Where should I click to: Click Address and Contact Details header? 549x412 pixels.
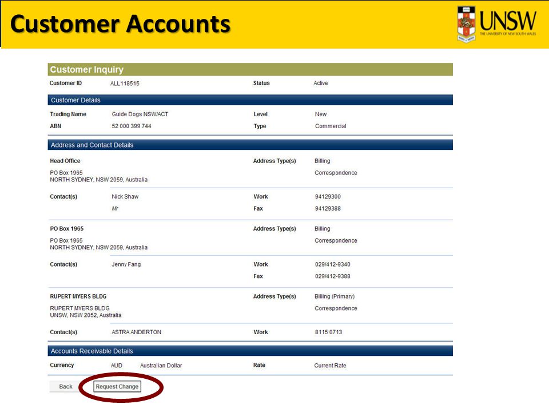click(250, 145)
